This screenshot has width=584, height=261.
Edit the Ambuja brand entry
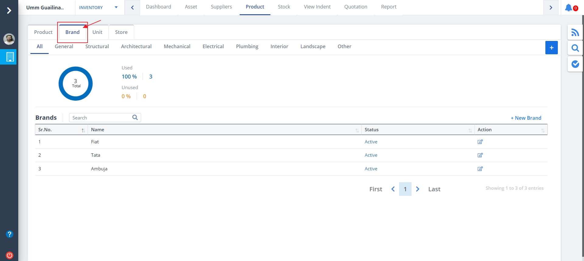click(x=480, y=169)
